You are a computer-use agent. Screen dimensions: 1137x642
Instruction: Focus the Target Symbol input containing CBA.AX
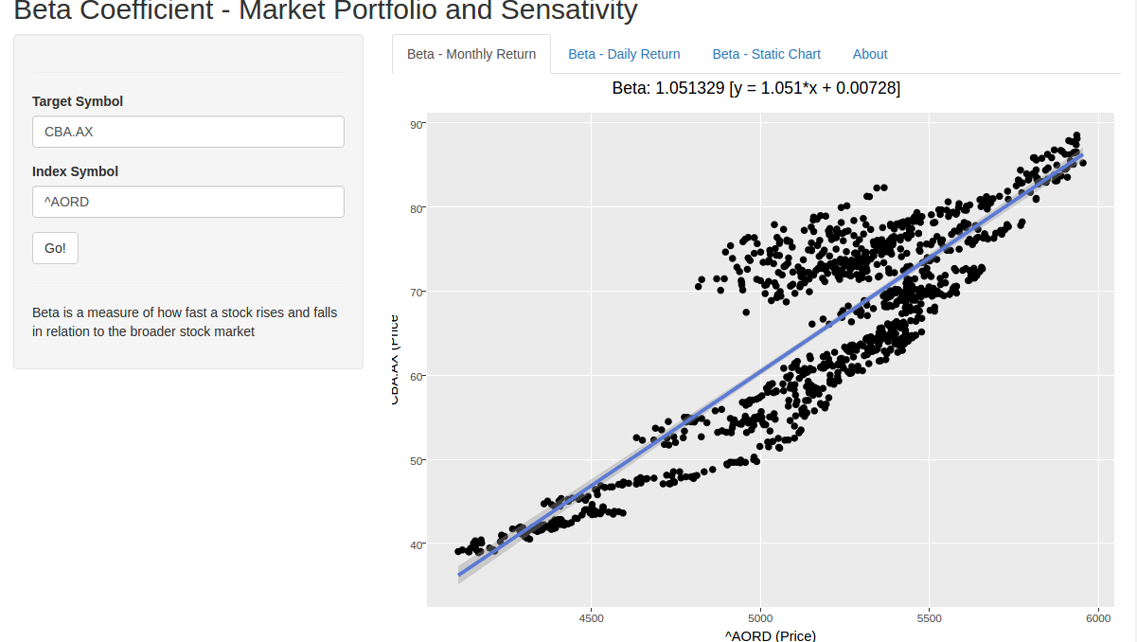(187, 132)
